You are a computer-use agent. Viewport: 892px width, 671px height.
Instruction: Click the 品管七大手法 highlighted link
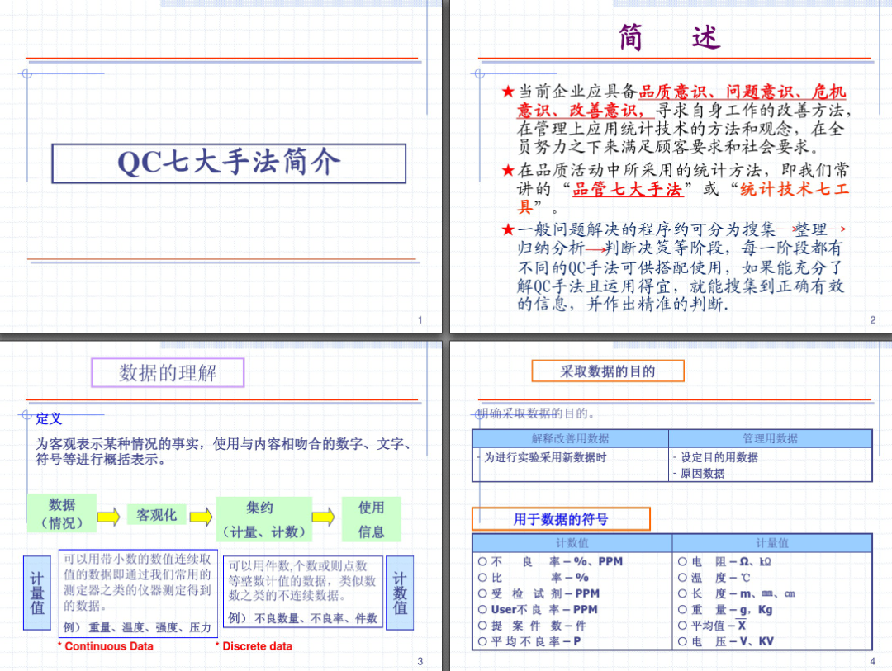click(628, 189)
